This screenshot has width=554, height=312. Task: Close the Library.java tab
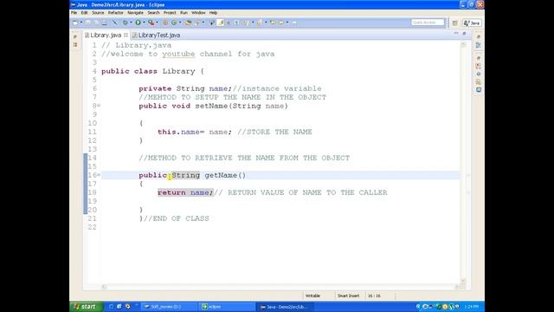[x=126, y=35]
